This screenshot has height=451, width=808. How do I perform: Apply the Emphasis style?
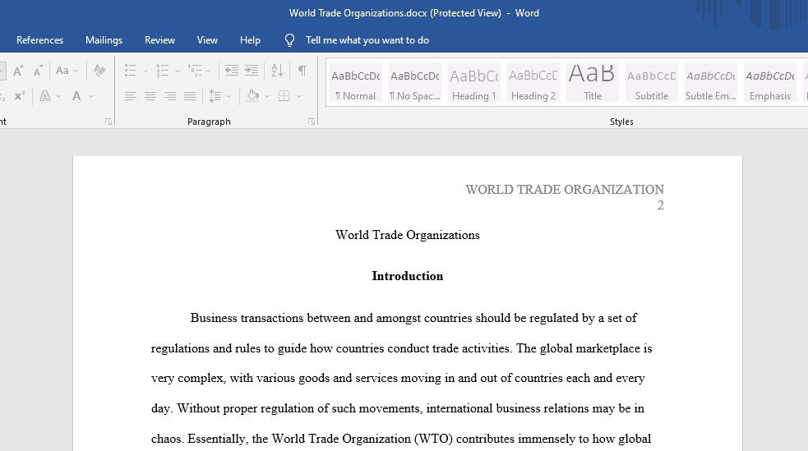tap(770, 82)
